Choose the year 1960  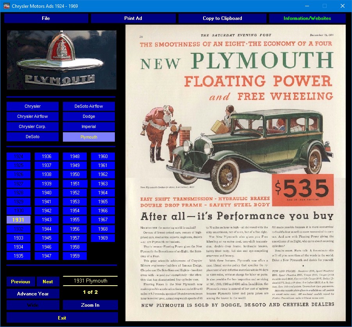103,156
